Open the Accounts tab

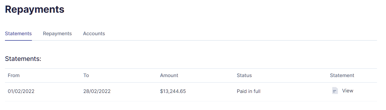click(94, 33)
